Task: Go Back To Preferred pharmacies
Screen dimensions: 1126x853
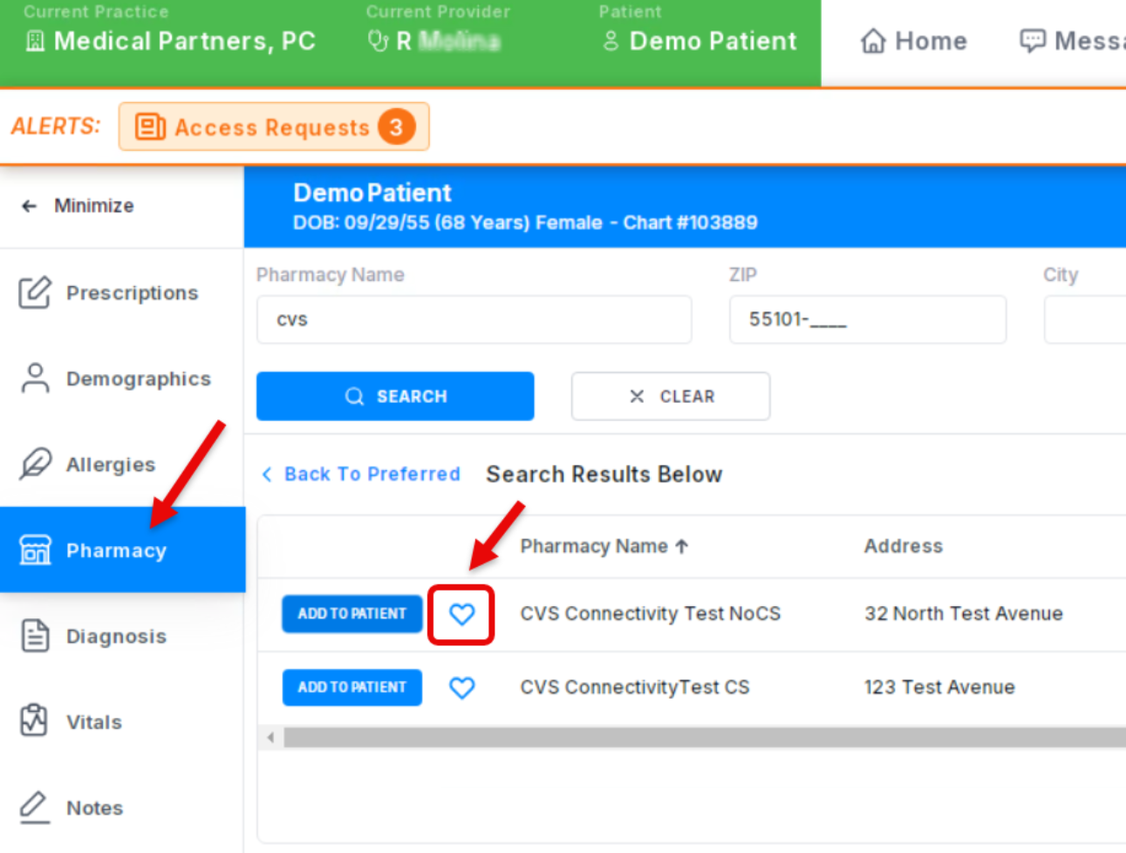Action: point(360,474)
